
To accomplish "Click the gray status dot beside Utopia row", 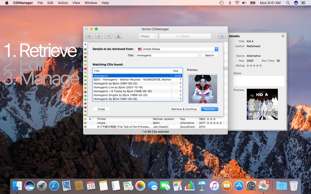I will click(85, 123).
